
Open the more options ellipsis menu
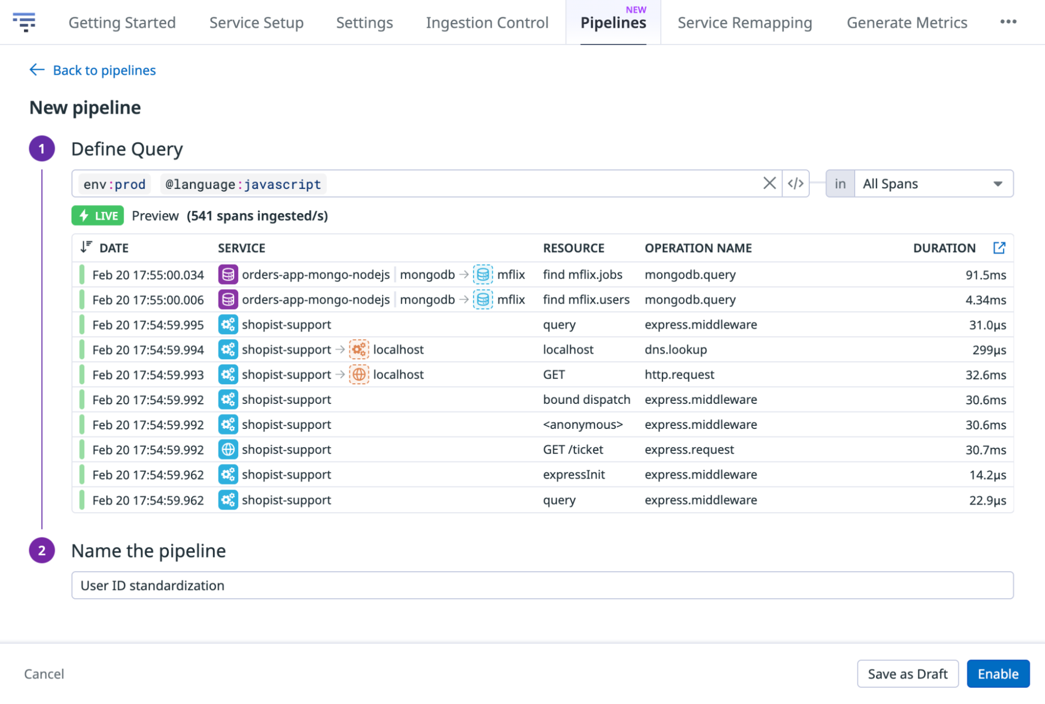pos(1008,22)
